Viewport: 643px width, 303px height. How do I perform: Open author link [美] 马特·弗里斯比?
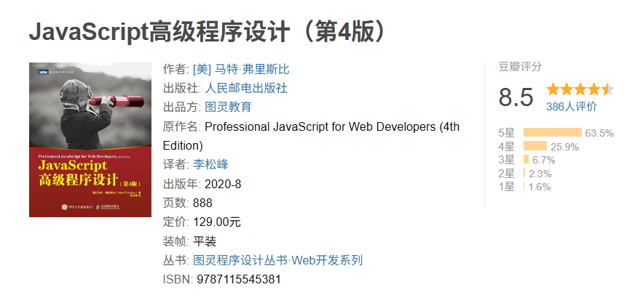(x=241, y=69)
